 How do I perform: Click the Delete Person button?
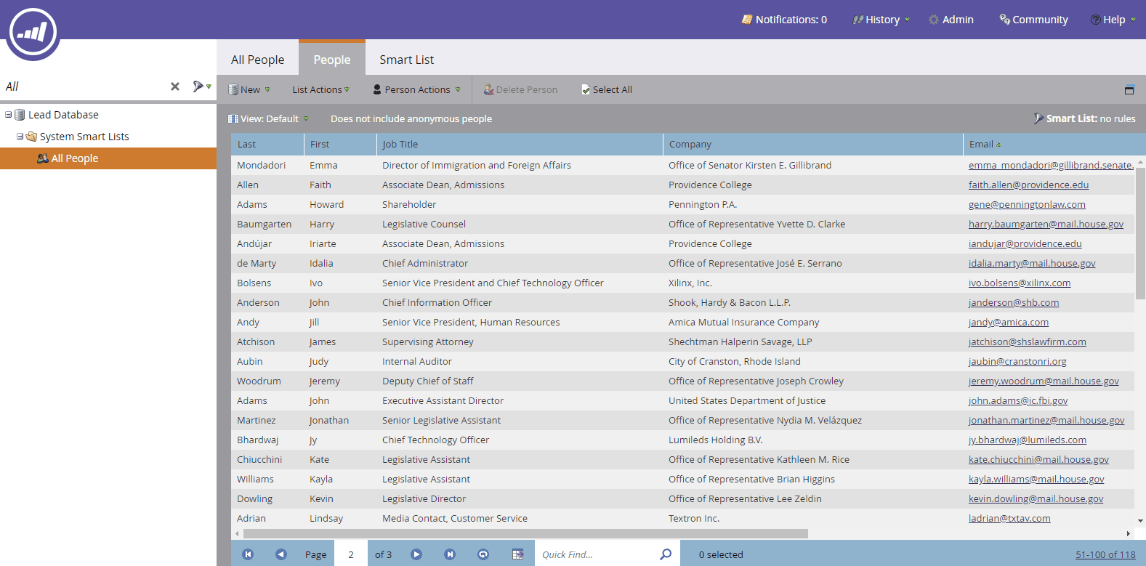(521, 89)
